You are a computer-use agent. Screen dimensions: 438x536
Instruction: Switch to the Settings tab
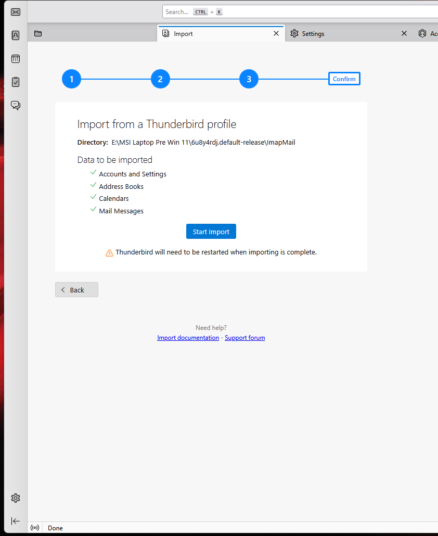click(x=349, y=33)
